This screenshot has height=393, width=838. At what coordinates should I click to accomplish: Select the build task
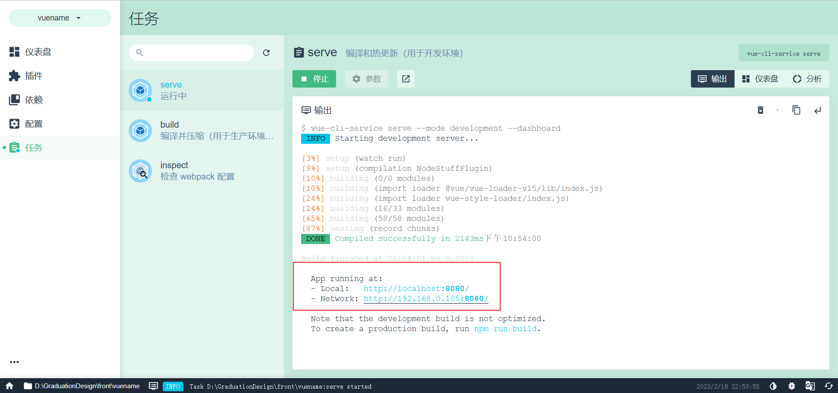coord(202,130)
